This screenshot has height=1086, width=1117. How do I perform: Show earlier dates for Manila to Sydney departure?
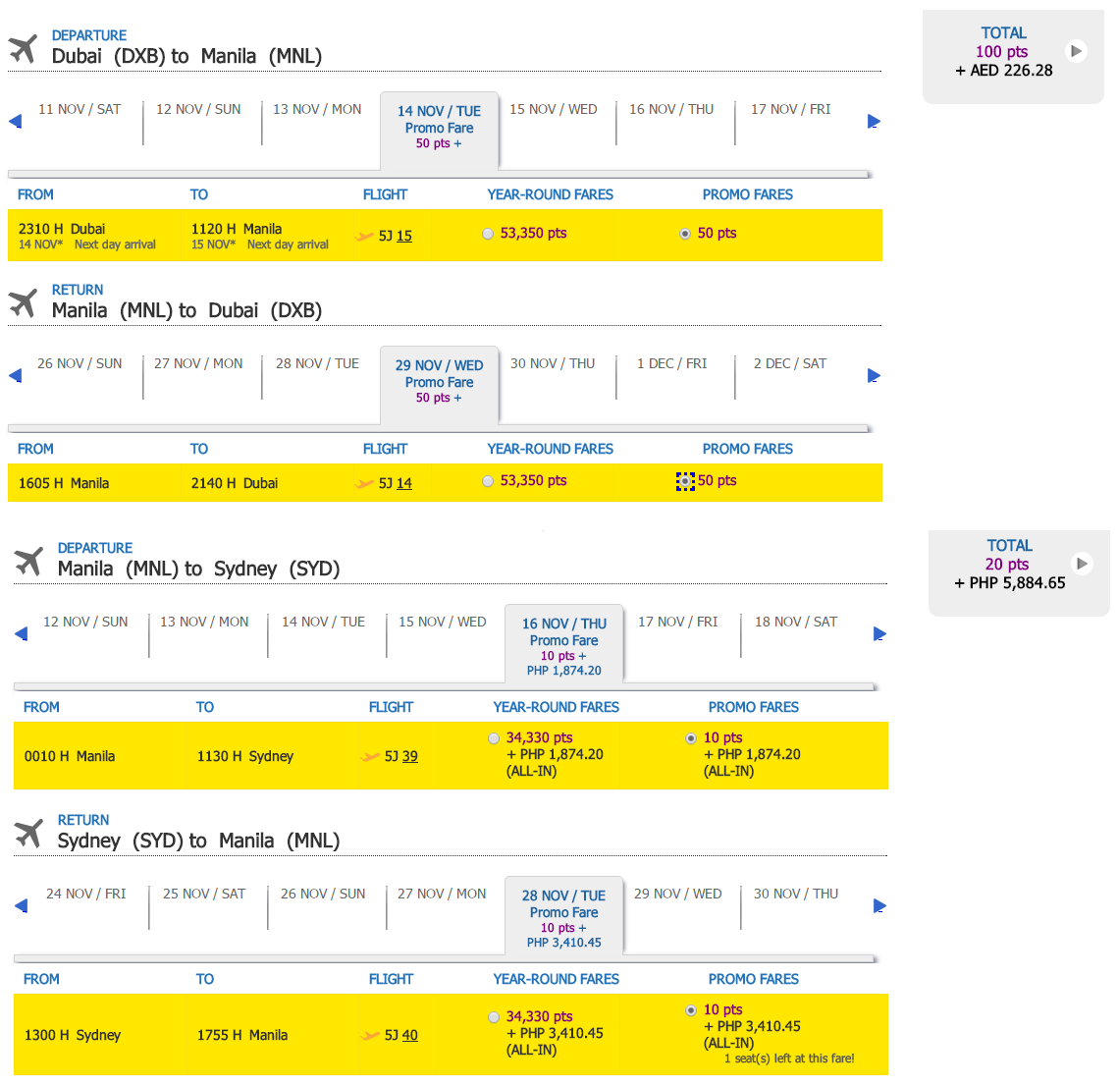tap(21, 633)
